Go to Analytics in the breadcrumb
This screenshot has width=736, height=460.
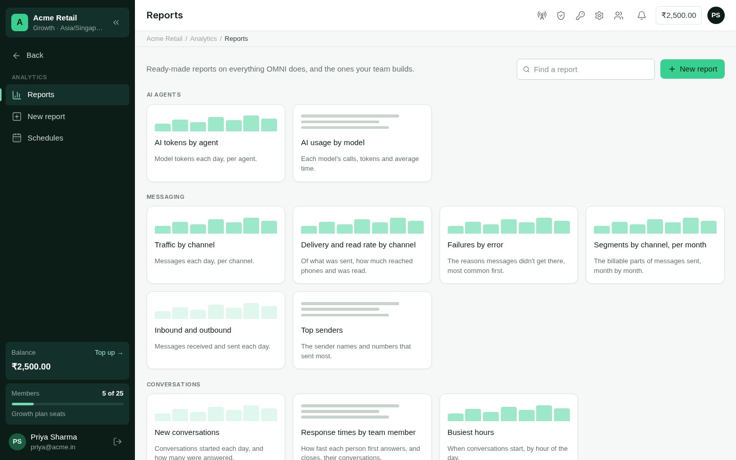[x=203, y=39]
